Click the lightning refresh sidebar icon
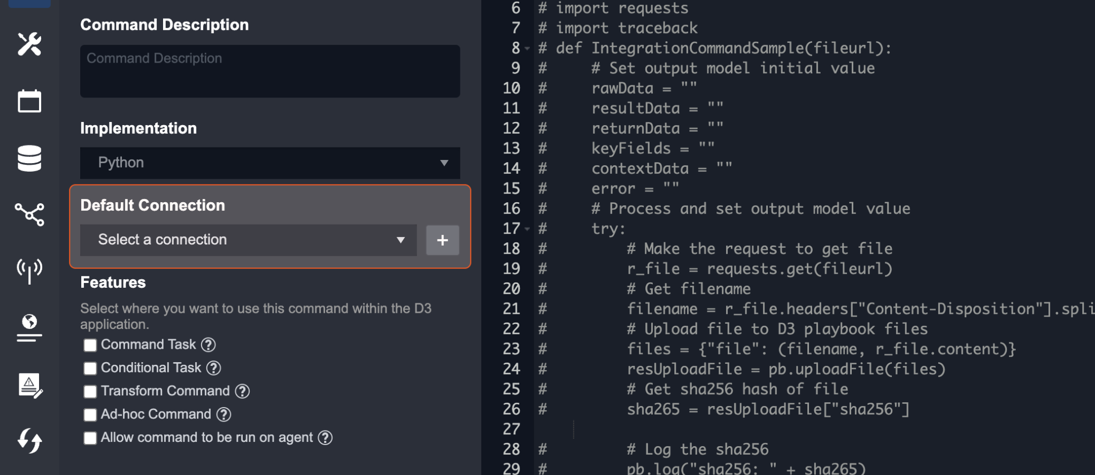 pyautogui.click(x=29, y=441)
